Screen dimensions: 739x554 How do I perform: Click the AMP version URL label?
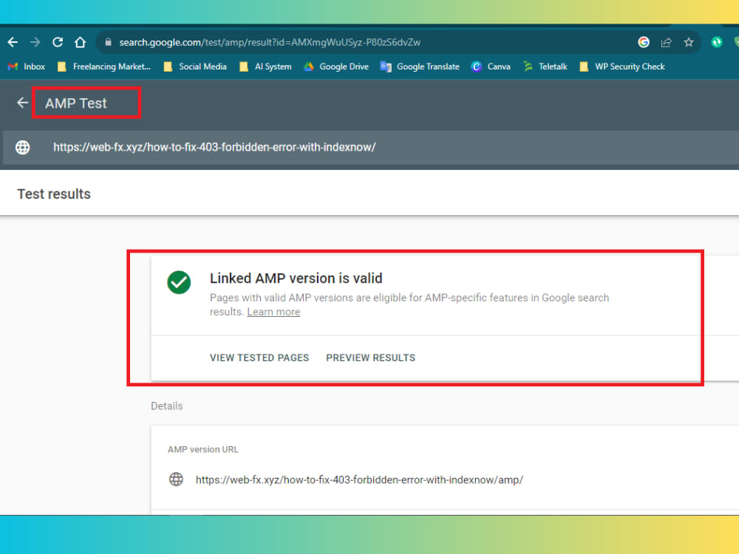click(x=203, y=449)
